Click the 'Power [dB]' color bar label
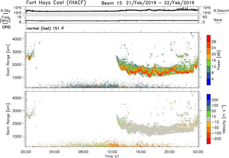Screen dimensions: 229x158 click(x=218, y=60)
